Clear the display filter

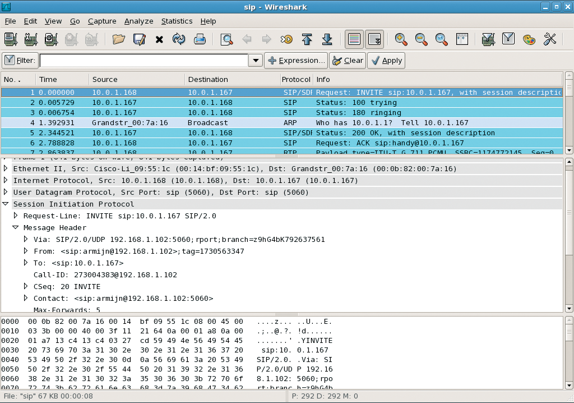348,61
